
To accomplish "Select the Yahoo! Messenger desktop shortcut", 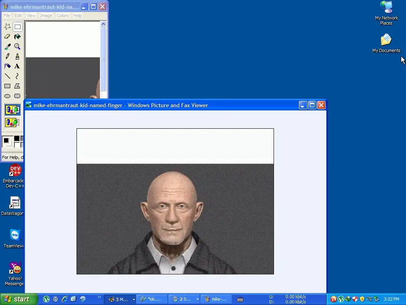I will (x=15, y=274).
